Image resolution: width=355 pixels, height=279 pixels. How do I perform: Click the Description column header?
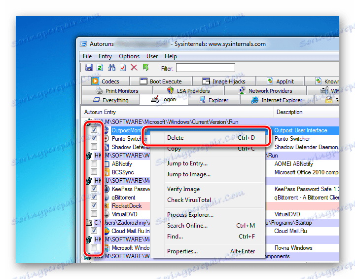(306, 112)
